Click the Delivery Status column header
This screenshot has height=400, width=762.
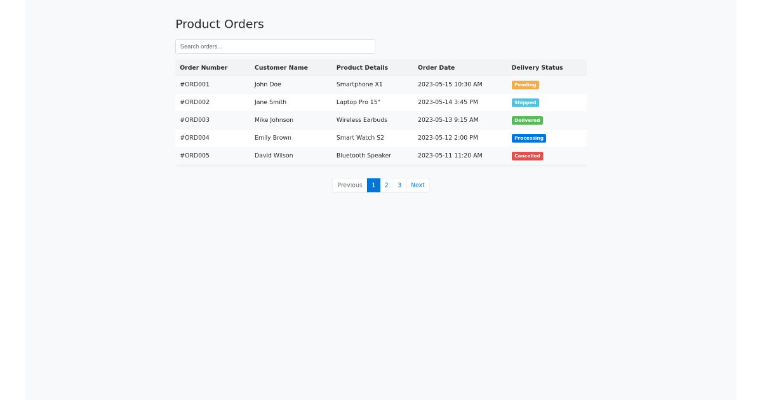(537, 67)
